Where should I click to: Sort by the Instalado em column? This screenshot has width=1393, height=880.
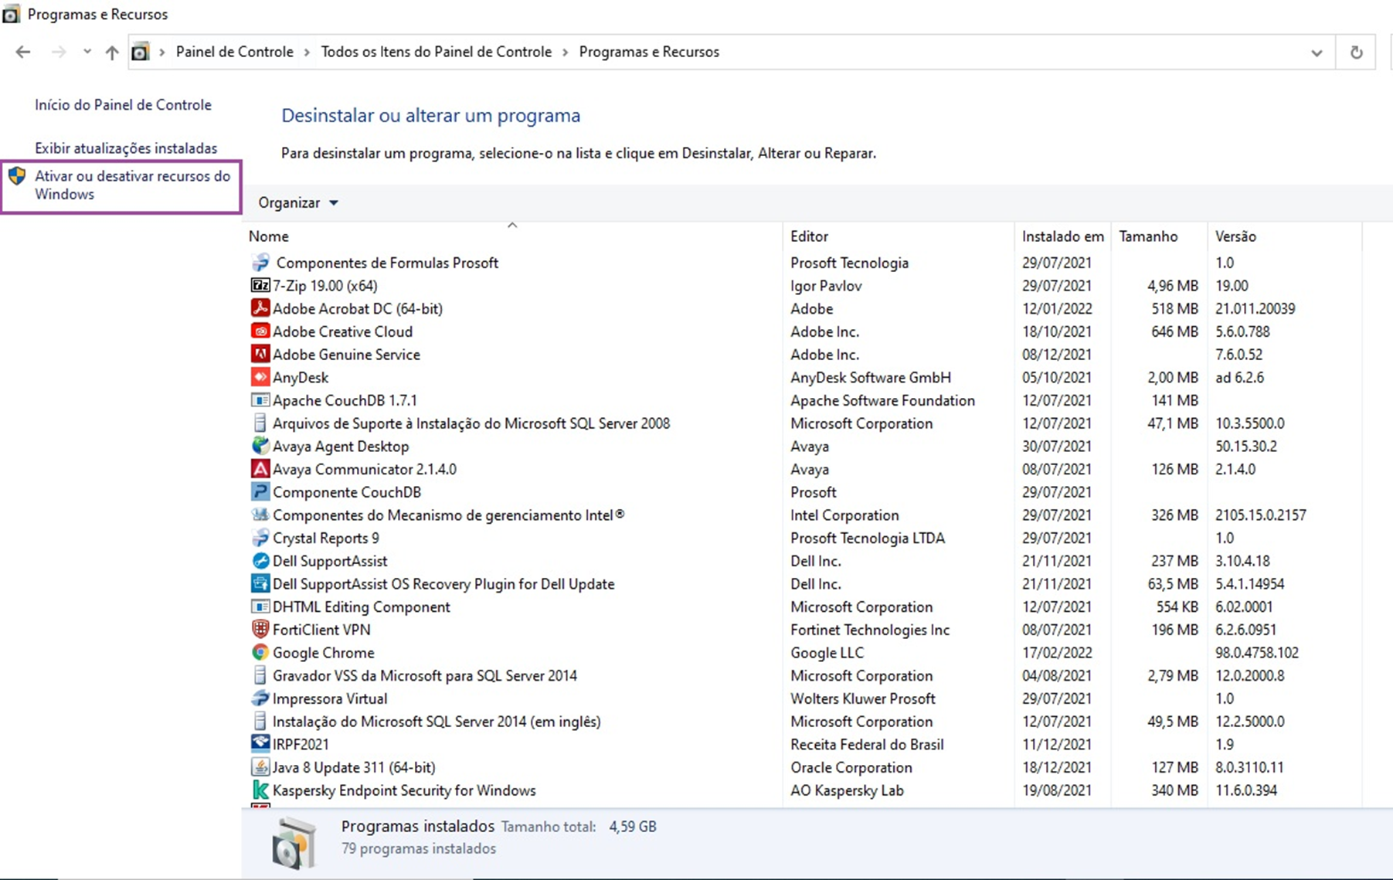(x=1062, y=236)
